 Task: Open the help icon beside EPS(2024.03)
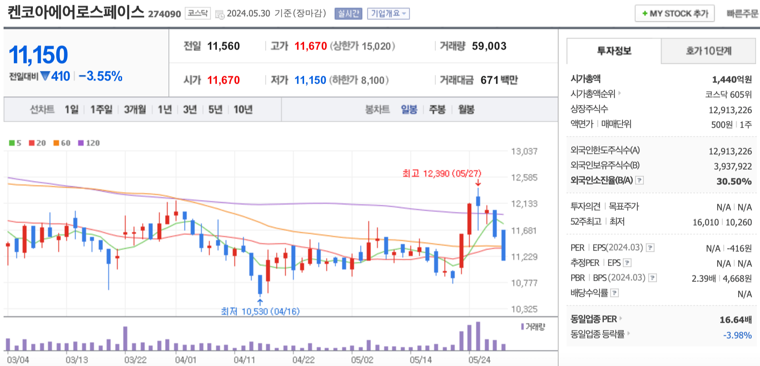coord(650,248)
